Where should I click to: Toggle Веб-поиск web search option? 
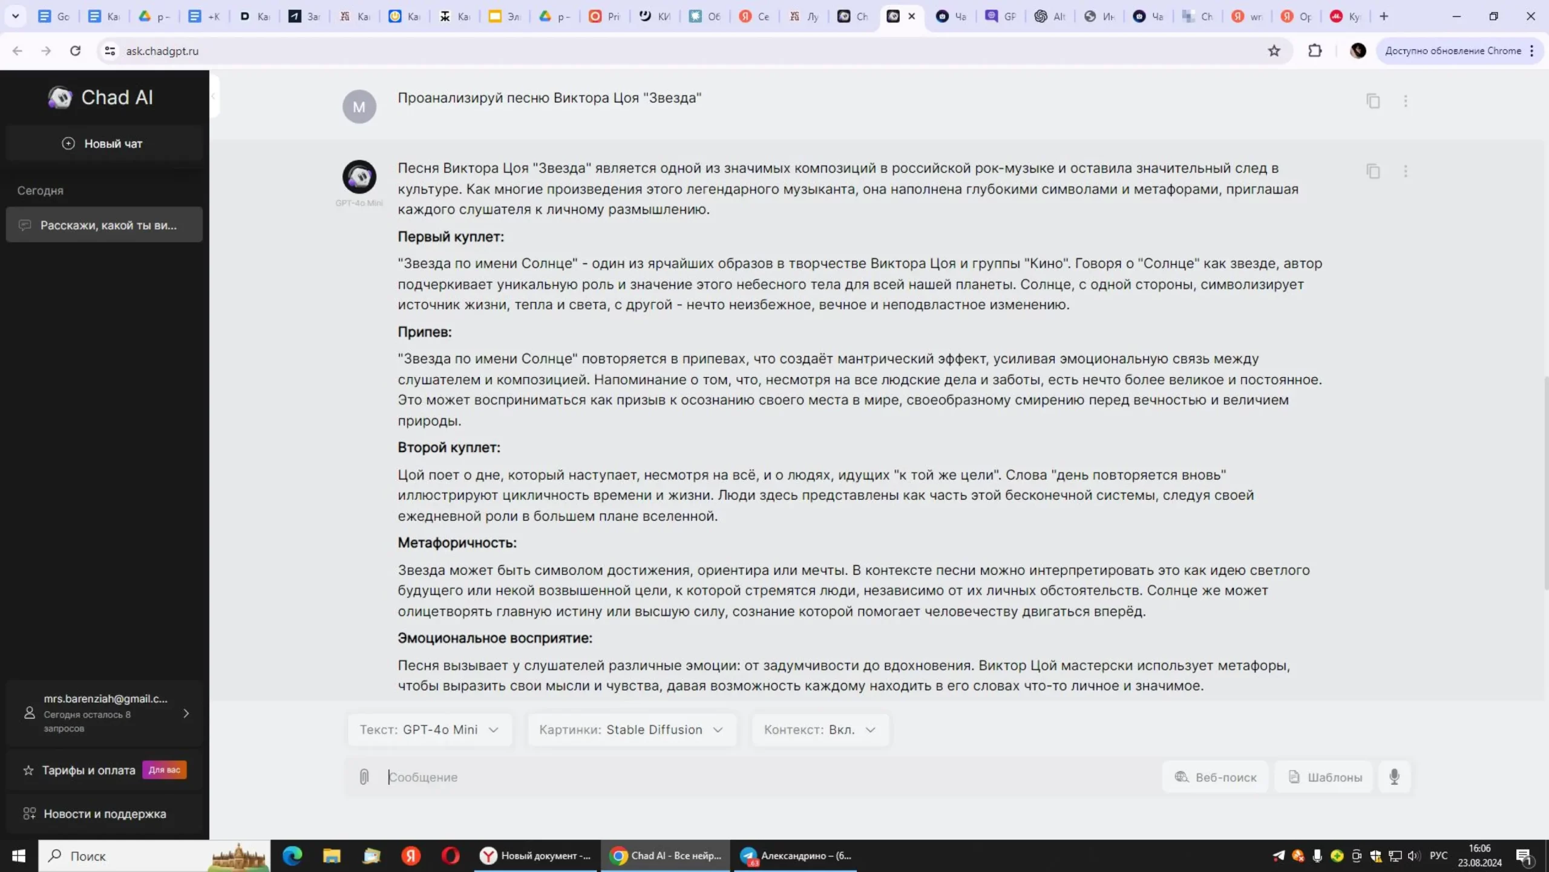coord(1215,777)
